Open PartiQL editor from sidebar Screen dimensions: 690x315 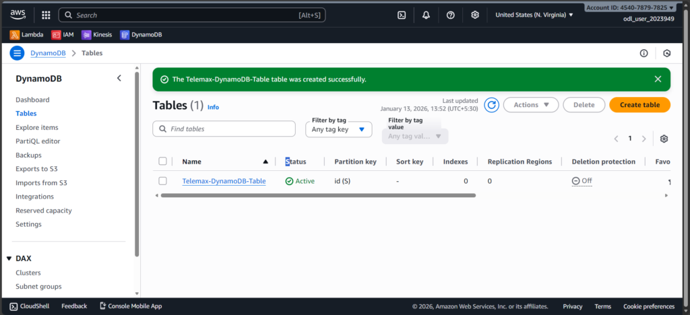pyautogui.click(x=38, y=141)
